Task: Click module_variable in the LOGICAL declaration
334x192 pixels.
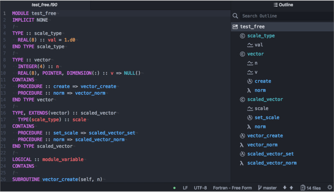Action: (x=63, y=159)
